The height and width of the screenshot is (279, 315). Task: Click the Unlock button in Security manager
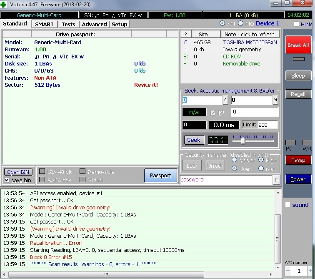[x=215, y=166]
